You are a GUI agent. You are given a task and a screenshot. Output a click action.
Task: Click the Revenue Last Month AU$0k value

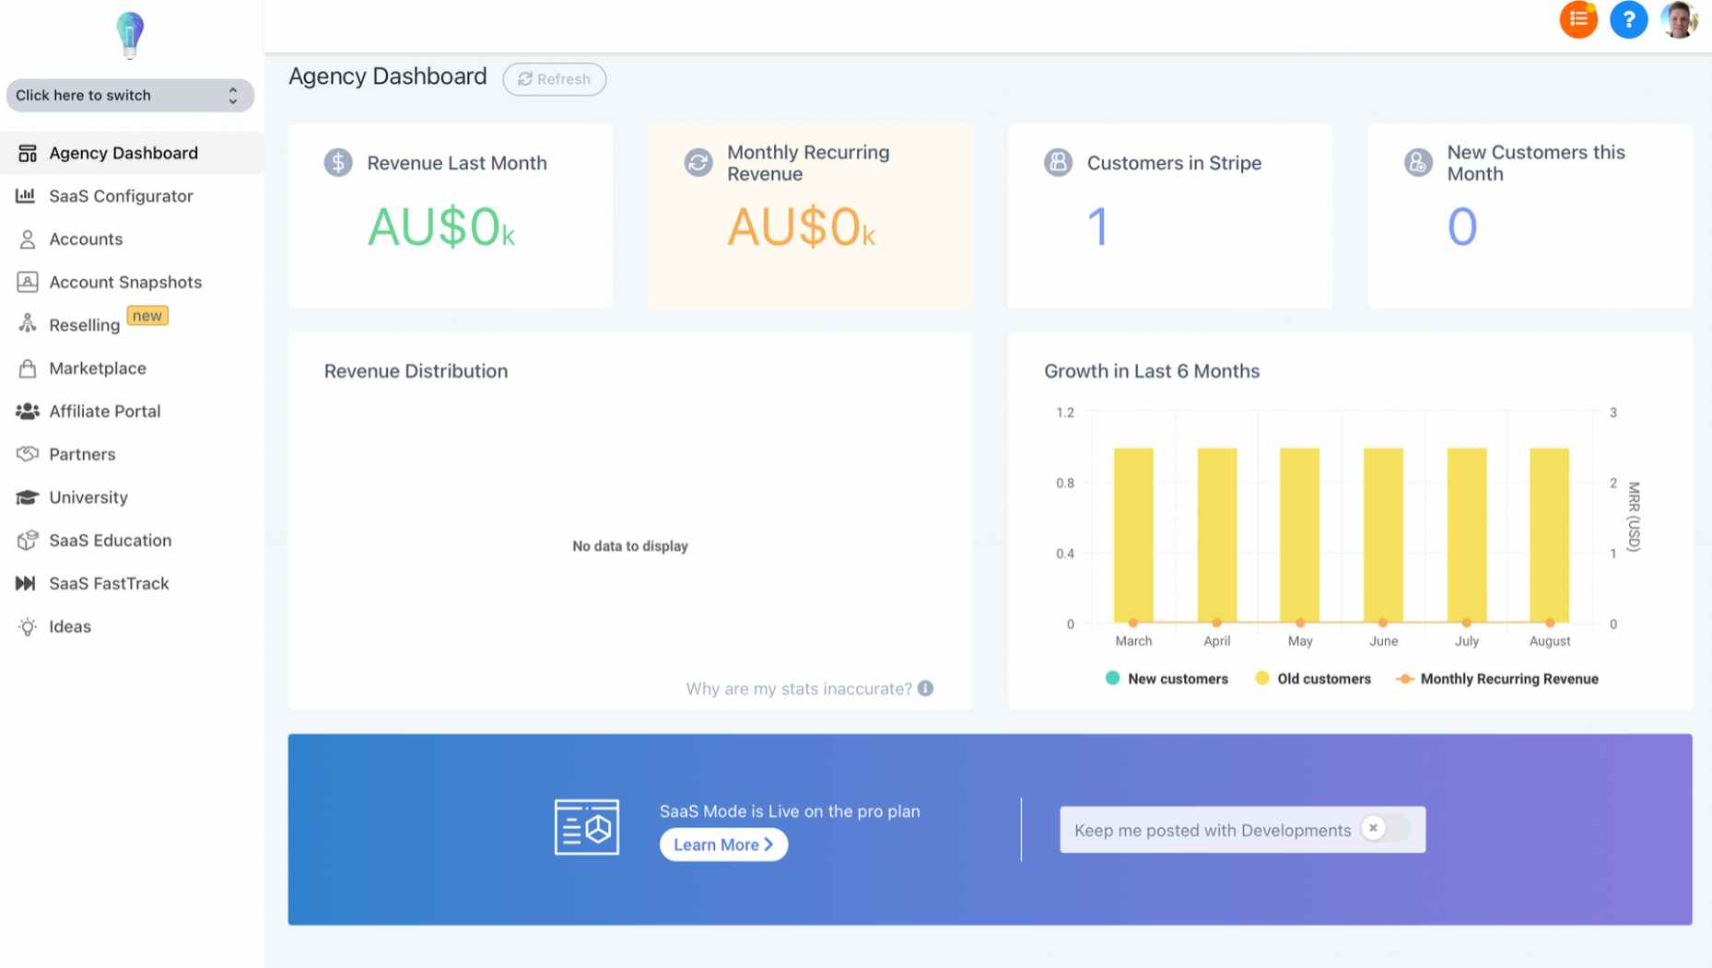pos(440,227)
